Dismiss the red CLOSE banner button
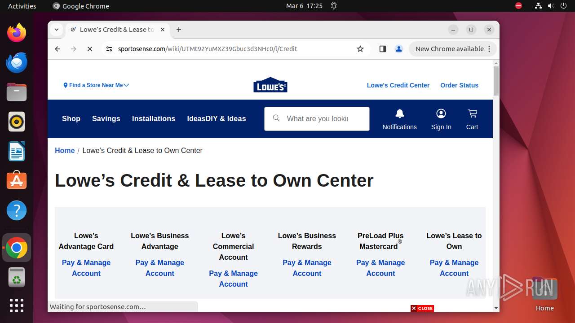The height and width of the screenshot is (323, 575). (422, 308)
